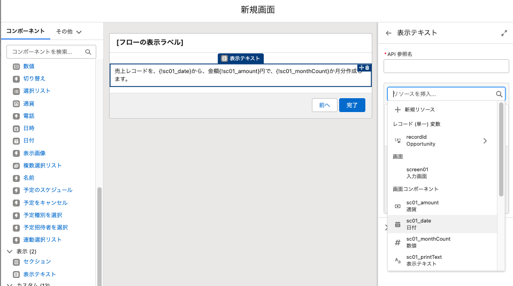Click the display text body on canvas
Image resolution: width=513 pixels, height=286 pixels.
[241, 75]
